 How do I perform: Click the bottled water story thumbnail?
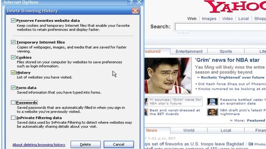[212, 102]
